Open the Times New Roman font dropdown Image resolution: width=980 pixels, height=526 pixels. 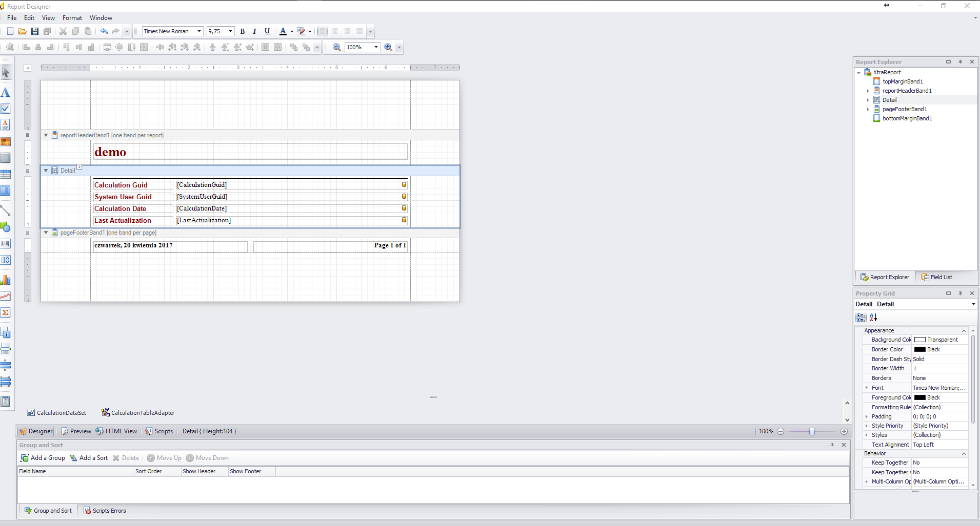[199, 31]
